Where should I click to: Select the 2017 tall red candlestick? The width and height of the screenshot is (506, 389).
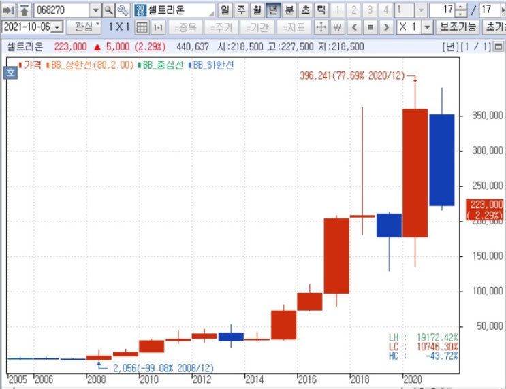click(x=336, y=256)
